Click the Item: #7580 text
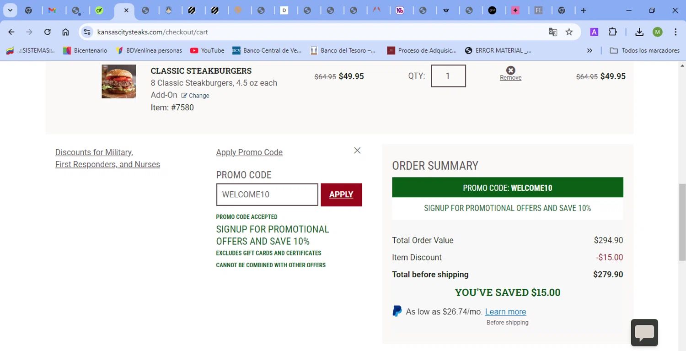This screenshot has width=686, height=351. click(172, 108)
